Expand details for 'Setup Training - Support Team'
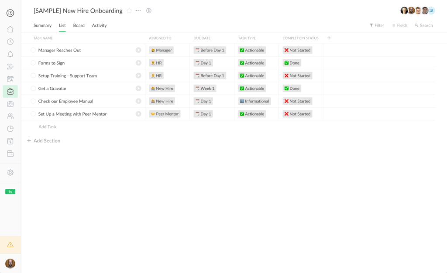The image size is (447, 273). pos(138,75)
